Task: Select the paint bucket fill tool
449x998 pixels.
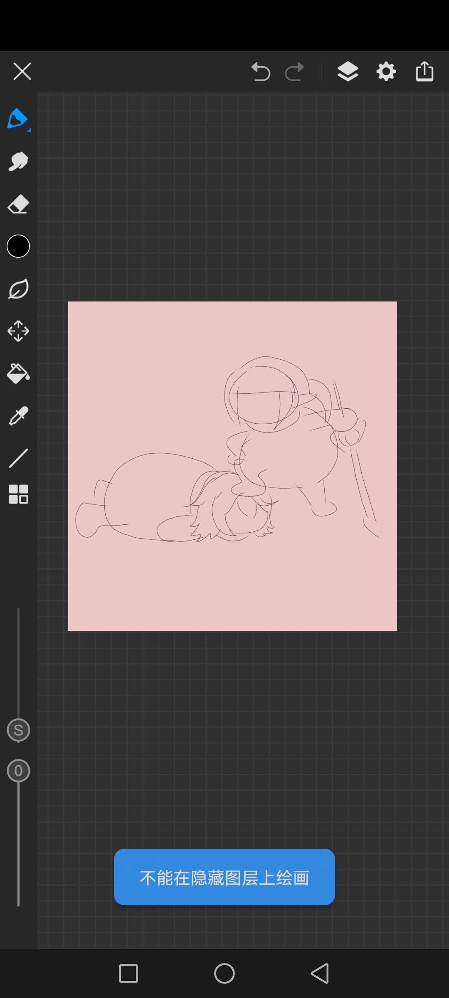Action: (18, 373)
